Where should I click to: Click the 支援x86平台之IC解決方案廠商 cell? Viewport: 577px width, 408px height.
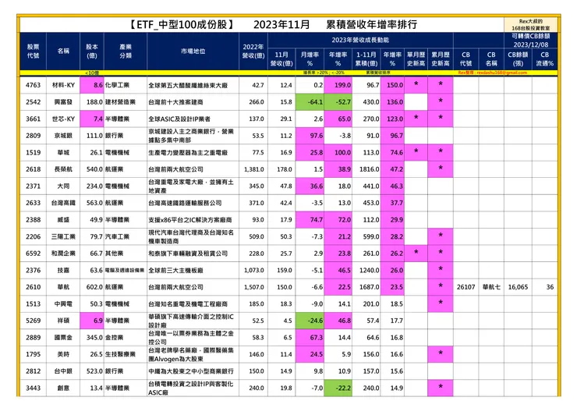coord(193,220)
